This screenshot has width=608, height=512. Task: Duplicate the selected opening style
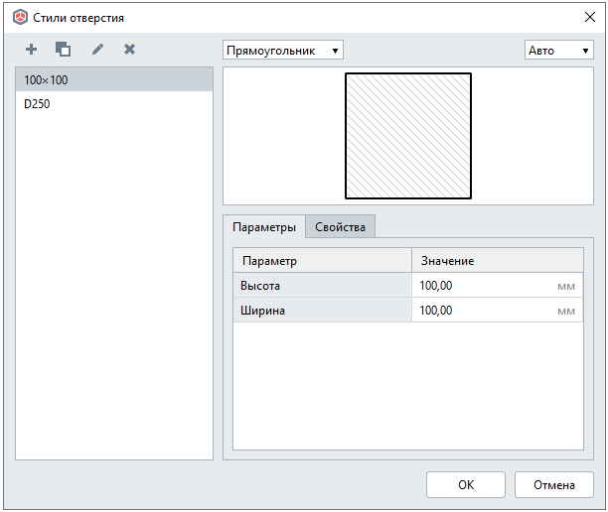(x=64, y=49)
